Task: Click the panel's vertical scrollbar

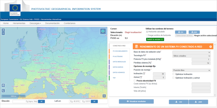Action: coord(215,70)
